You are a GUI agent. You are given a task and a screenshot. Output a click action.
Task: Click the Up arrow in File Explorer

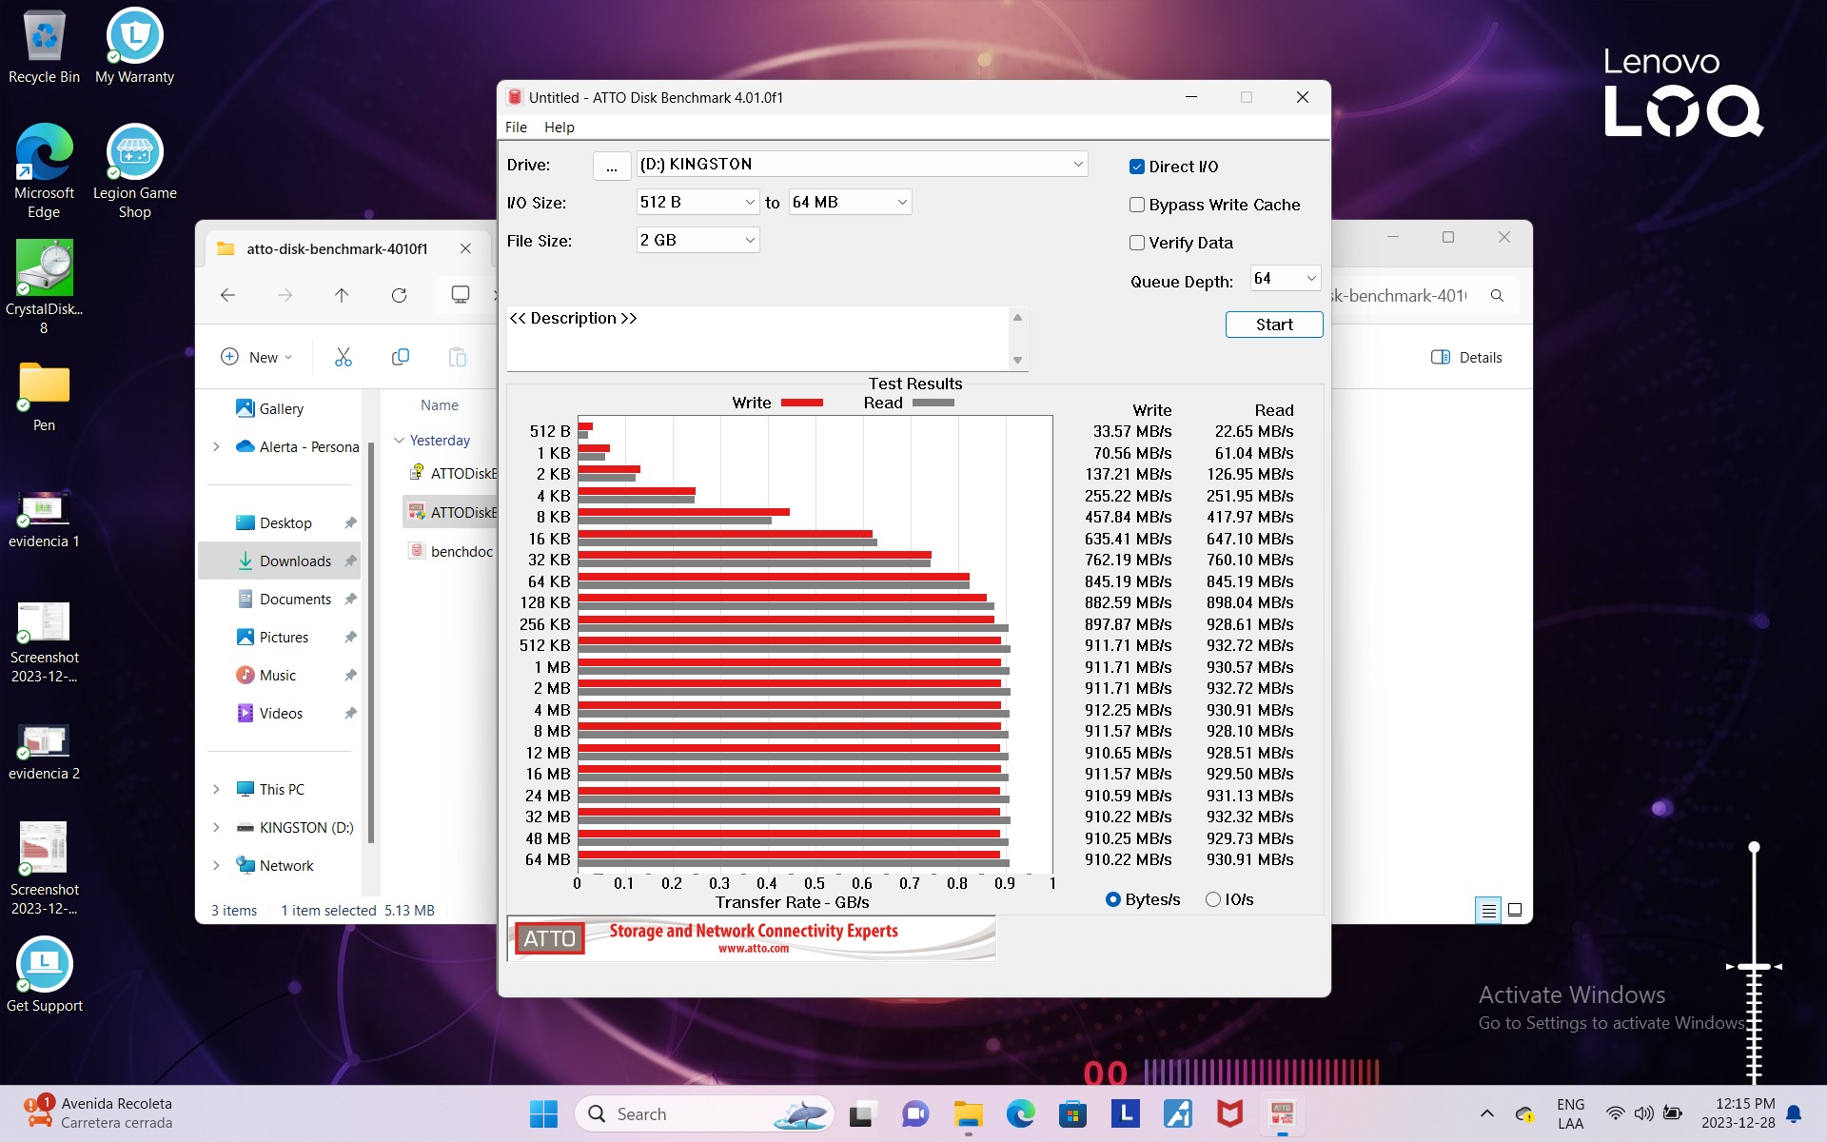342,295
